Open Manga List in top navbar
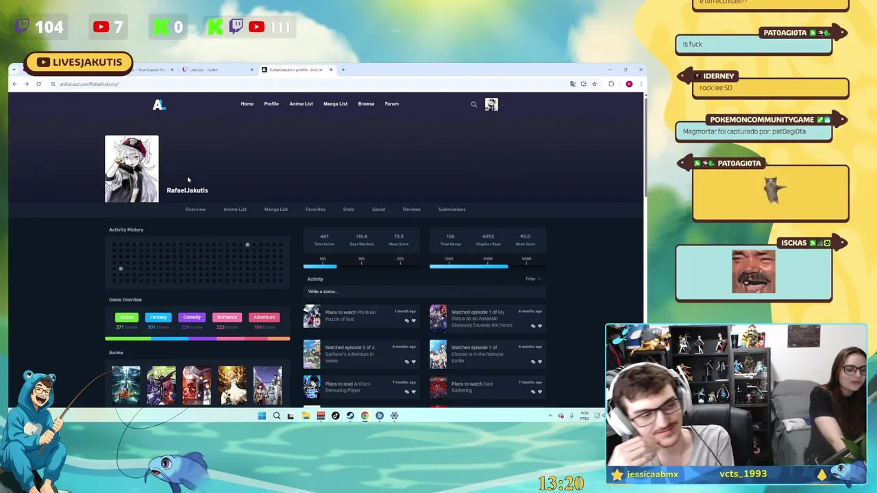 [x=335, y=104]
